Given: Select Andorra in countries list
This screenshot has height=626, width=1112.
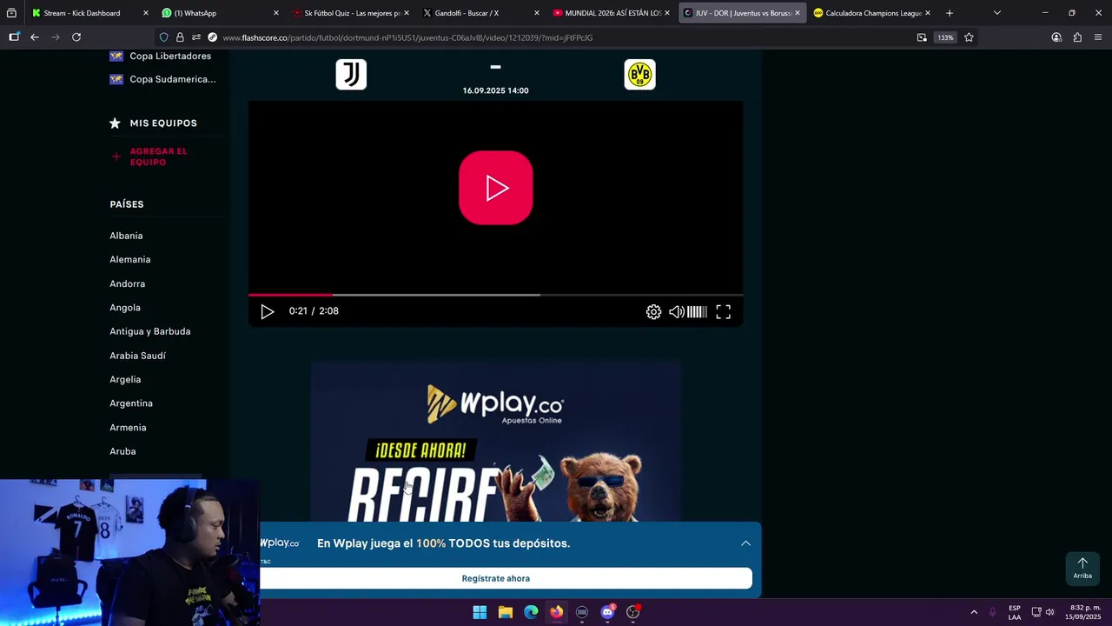Looking at the screenshot, I should (x=128, y=283).
